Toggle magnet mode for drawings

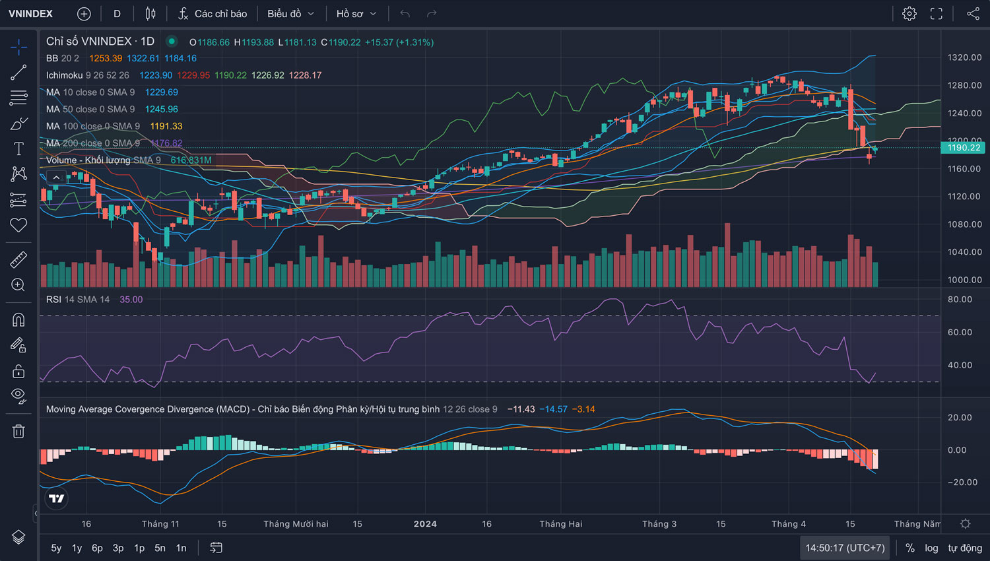pyautogui.click(x=18, y=320)
